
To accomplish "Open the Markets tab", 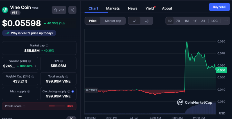I will coord(113,8).
